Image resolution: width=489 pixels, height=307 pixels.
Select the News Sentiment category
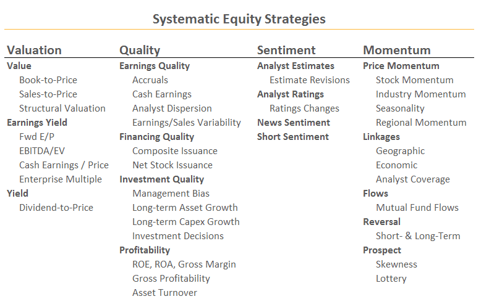point(294,122)
